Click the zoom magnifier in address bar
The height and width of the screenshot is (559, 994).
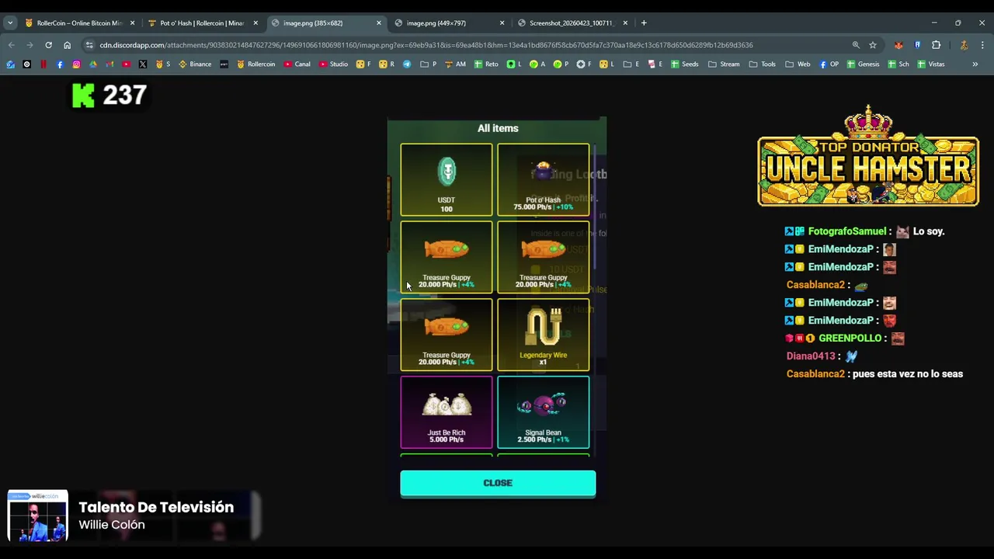(x=856, y=45)
